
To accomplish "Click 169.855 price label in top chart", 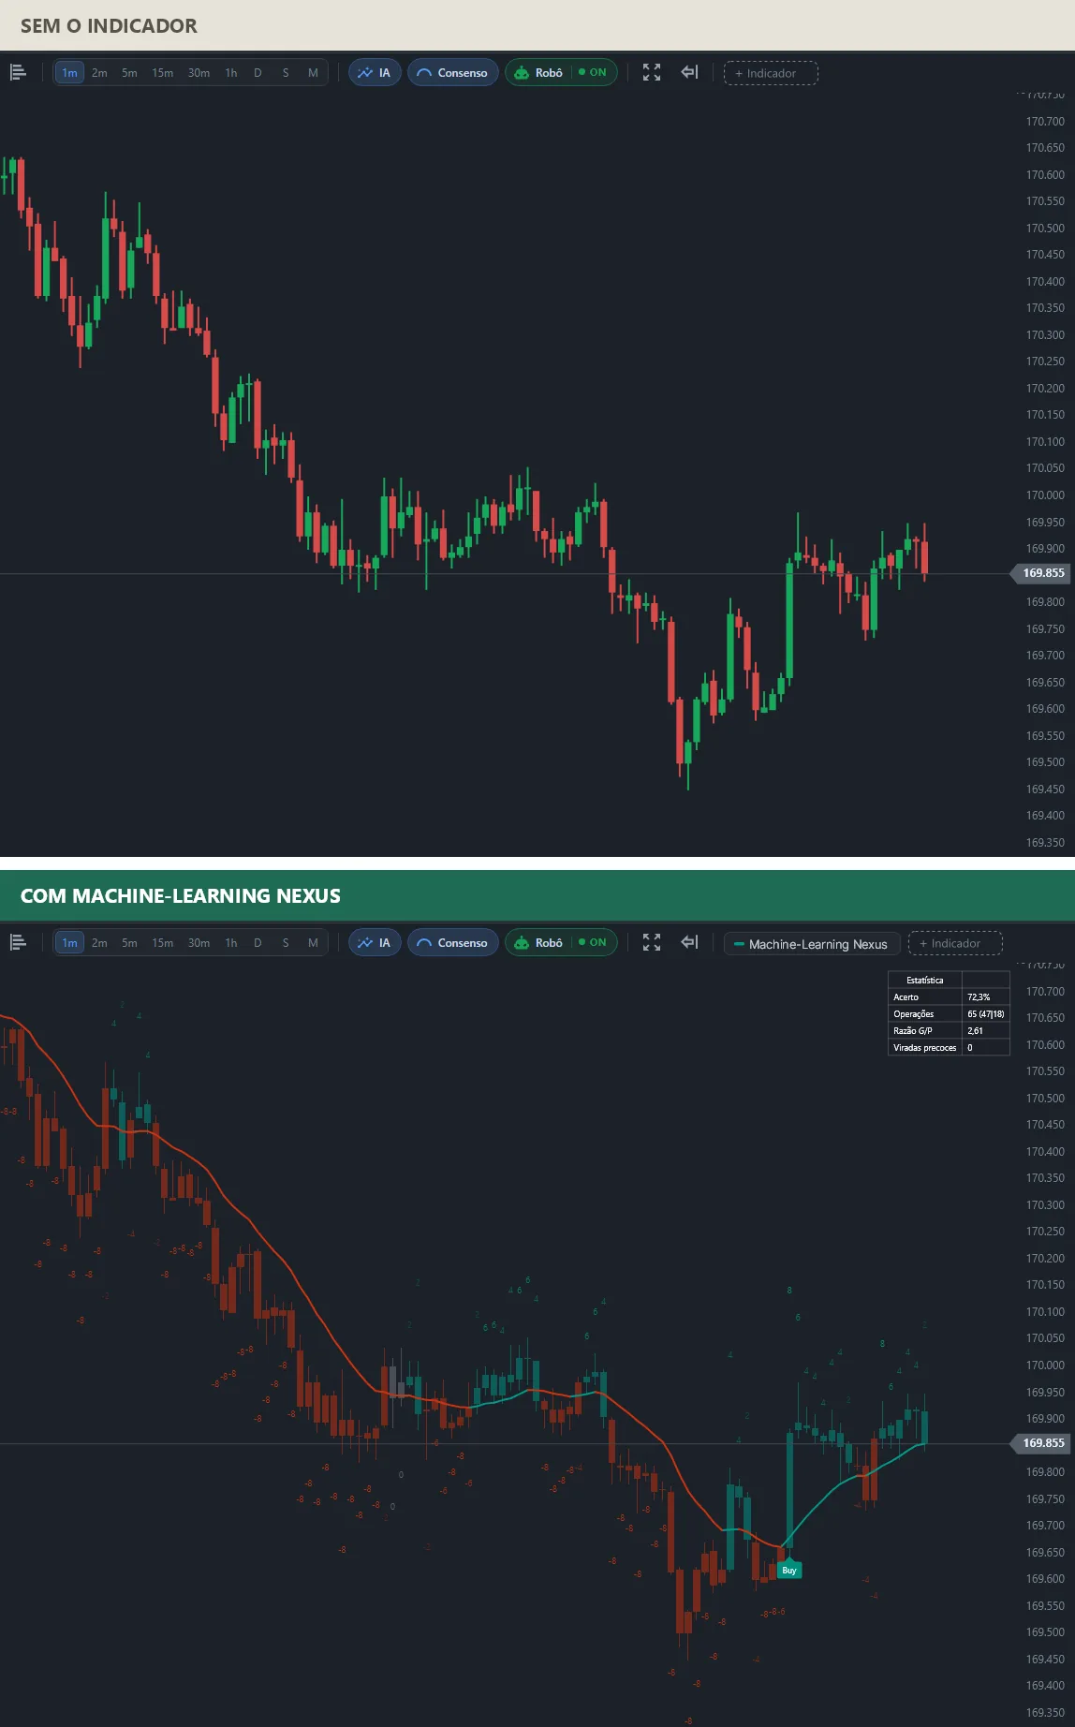I will (x=1040, y=573).
